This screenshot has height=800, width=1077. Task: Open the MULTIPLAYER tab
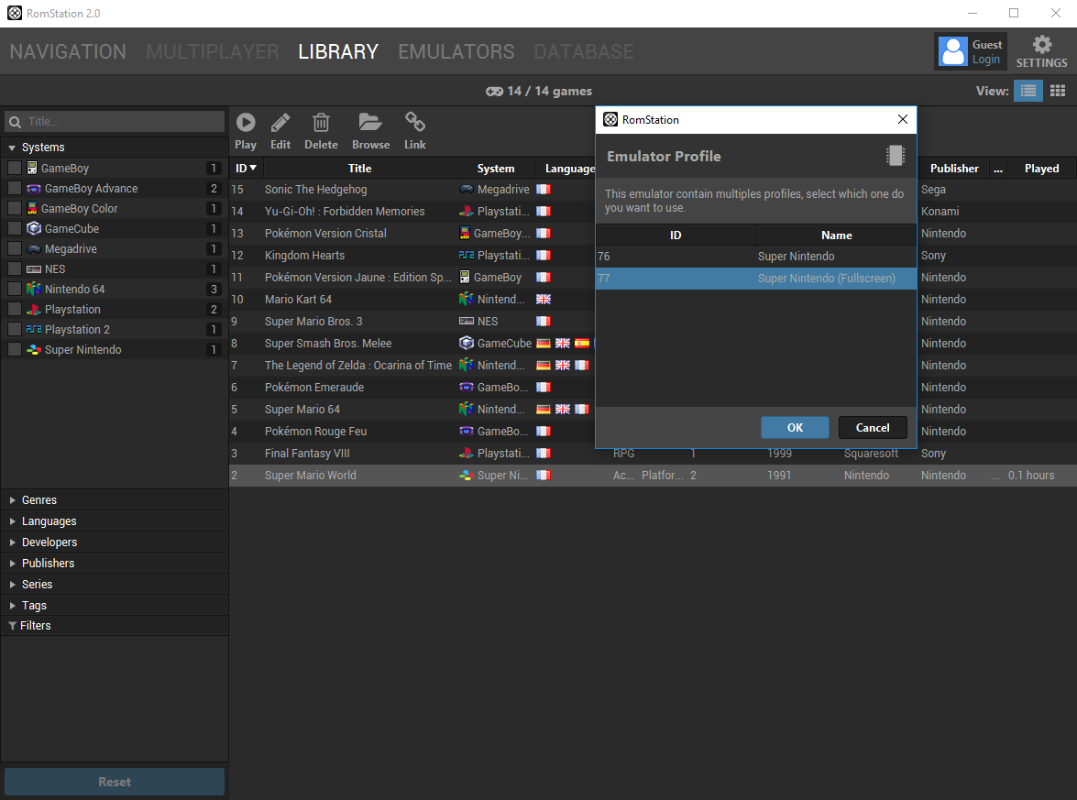213,51
